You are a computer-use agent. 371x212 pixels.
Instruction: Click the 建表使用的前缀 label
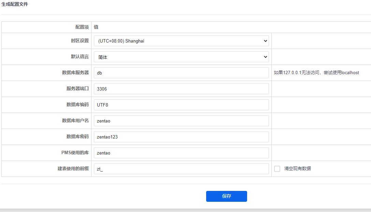coord(73,168)
